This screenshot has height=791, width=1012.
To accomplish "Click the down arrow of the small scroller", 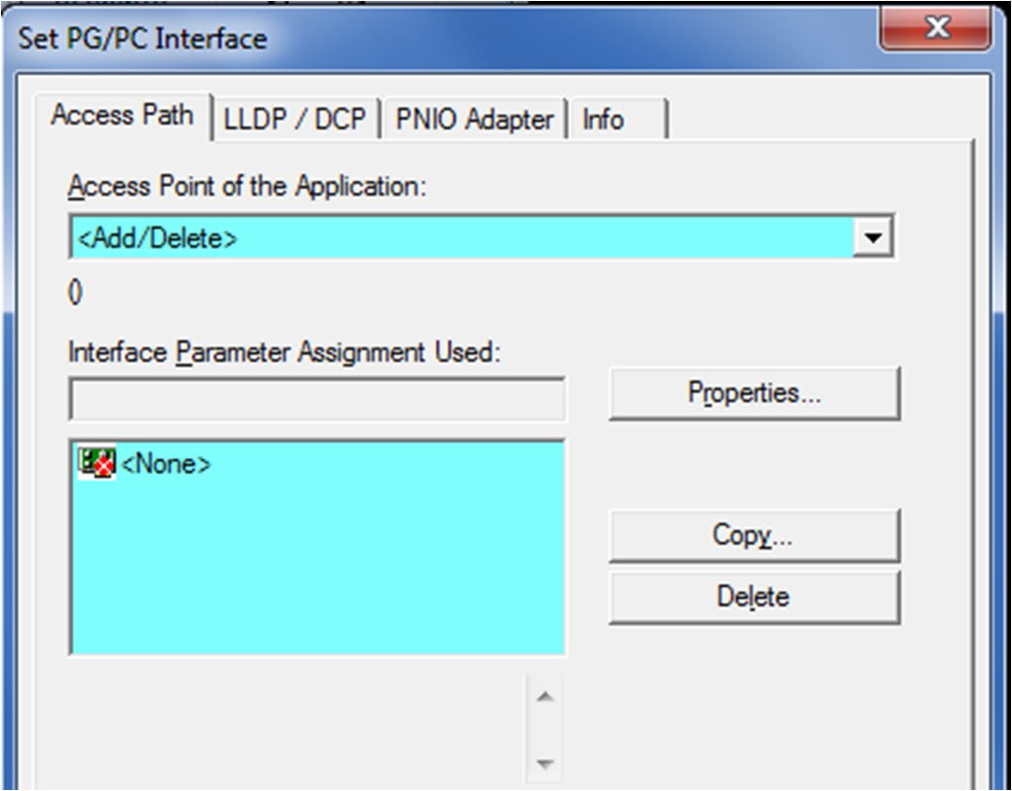I will [545, 764].
